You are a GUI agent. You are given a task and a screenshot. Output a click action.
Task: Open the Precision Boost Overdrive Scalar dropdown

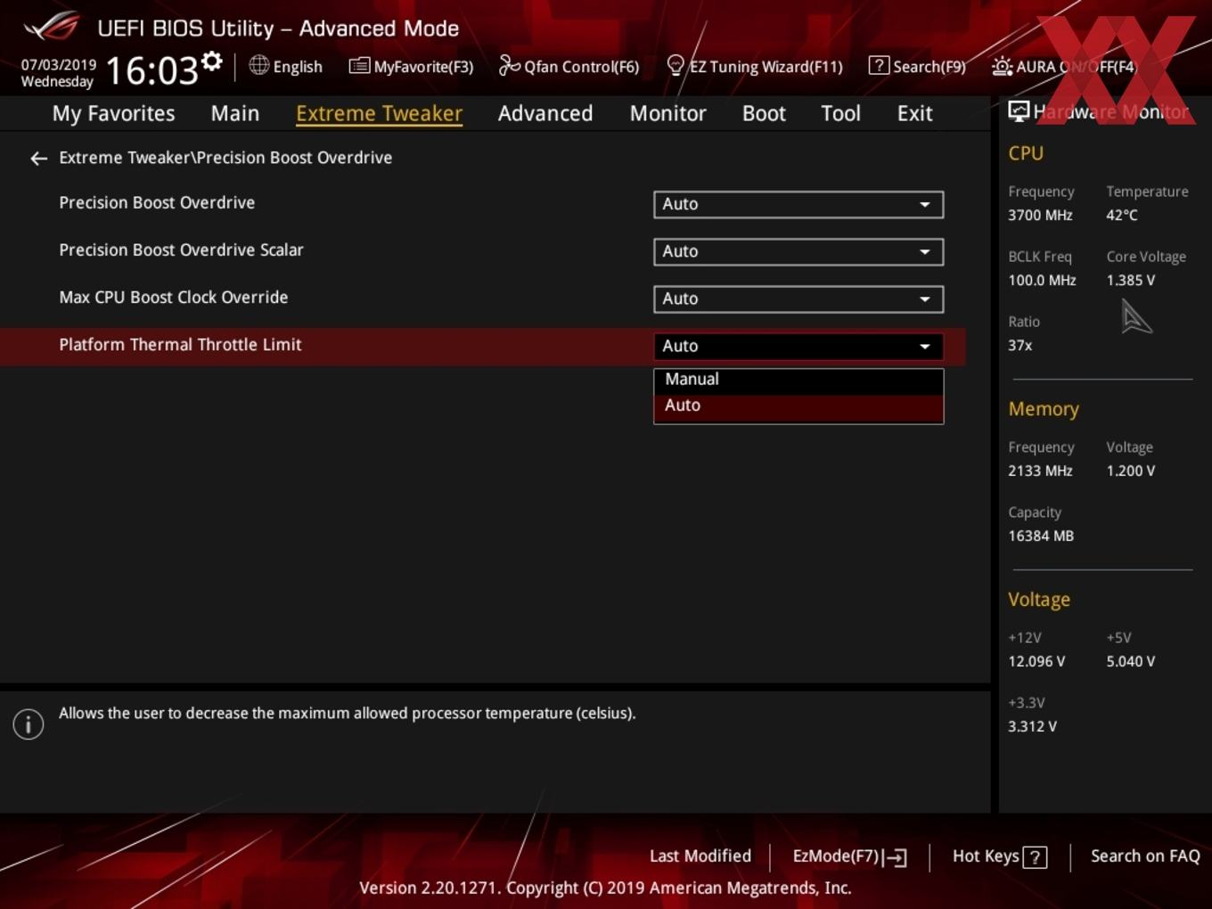tap(798, 251)
